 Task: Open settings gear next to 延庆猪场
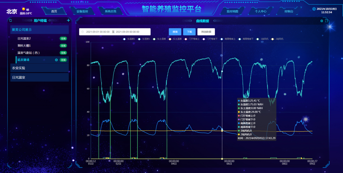click(x=56, y=60)
